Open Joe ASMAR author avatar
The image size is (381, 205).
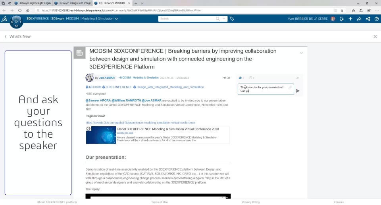coord(89,78)
